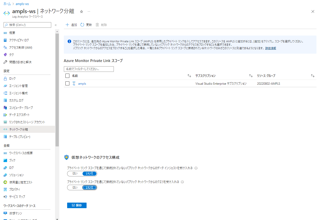Click the 使用量と推定コスト icon

pyautogui.click(x=5, y=182)
